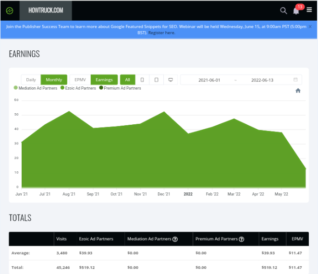This screenshot has height=274, width=318.
Task: Click the 2022 axis label
Action: coord(188,194)
